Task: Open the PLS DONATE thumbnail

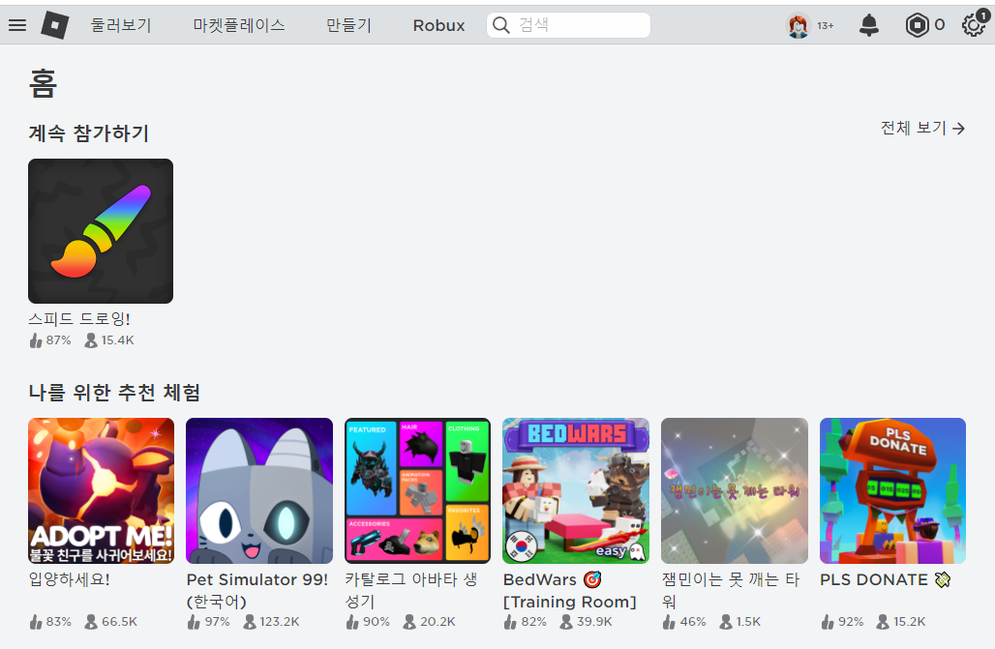Action: point(892,490)
